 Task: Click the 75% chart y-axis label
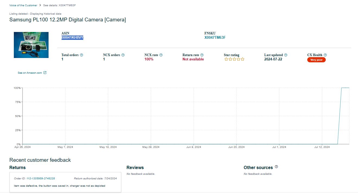click(18, 102)
